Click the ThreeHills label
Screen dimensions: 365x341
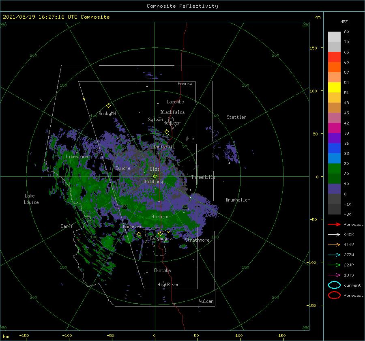204,177
